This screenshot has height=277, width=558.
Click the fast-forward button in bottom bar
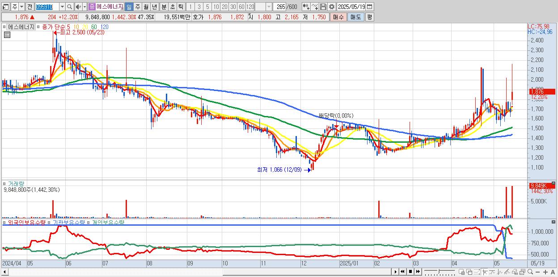418,272
